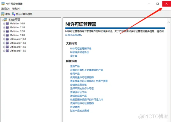Viewport: 171px width, 122px height.
Task: Open the 选项(O) menu
Action: (x=5, y=9)
